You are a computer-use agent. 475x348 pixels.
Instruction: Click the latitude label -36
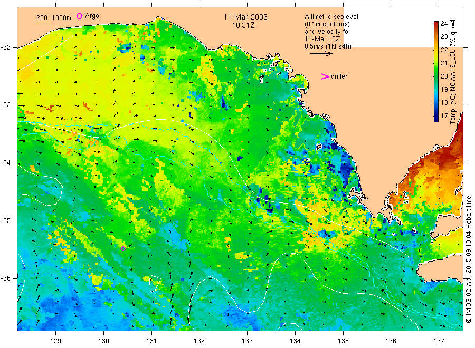(x=5, y=278)
